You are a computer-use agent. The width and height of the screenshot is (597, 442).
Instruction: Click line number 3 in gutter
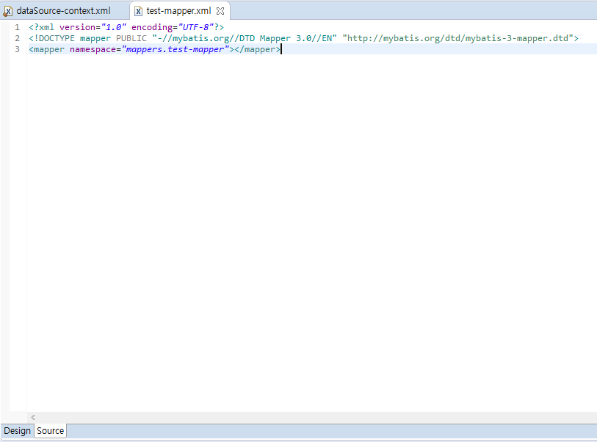tap(17, 49)
